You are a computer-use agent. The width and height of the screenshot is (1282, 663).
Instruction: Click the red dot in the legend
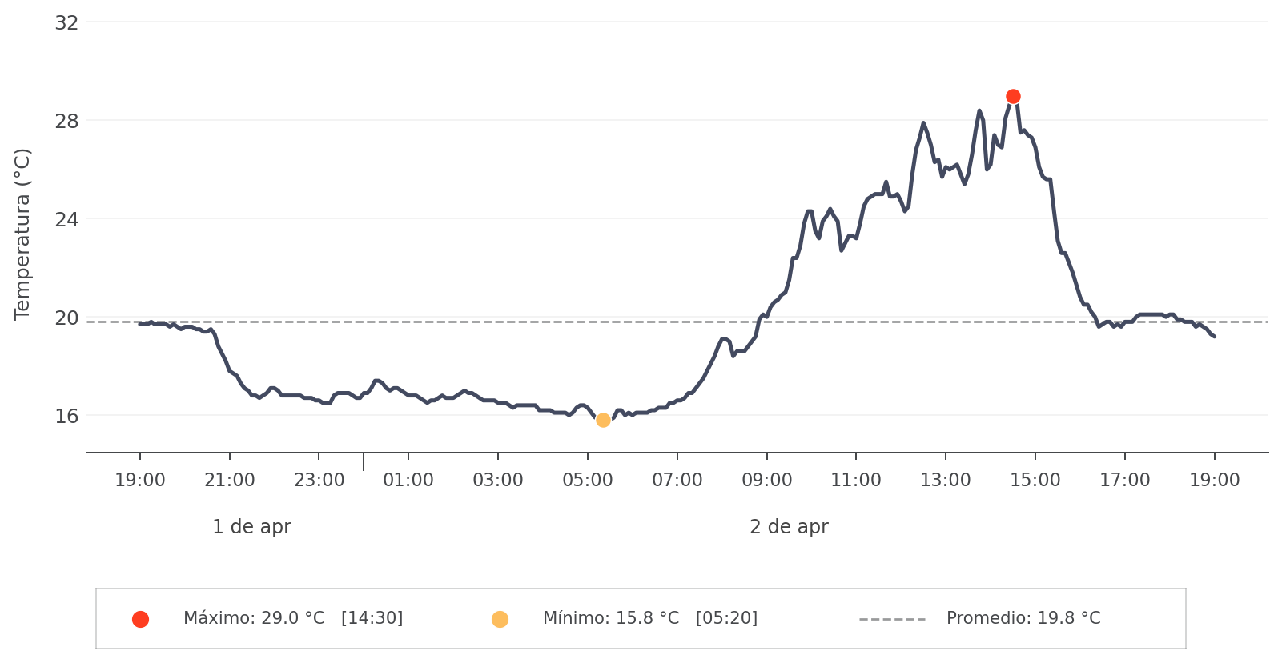point(140,619)
